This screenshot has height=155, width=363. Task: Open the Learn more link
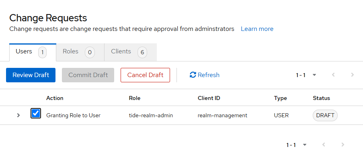tap(257, 29)
